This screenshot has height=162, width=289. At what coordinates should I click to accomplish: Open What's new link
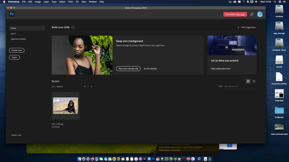point(16,135)
